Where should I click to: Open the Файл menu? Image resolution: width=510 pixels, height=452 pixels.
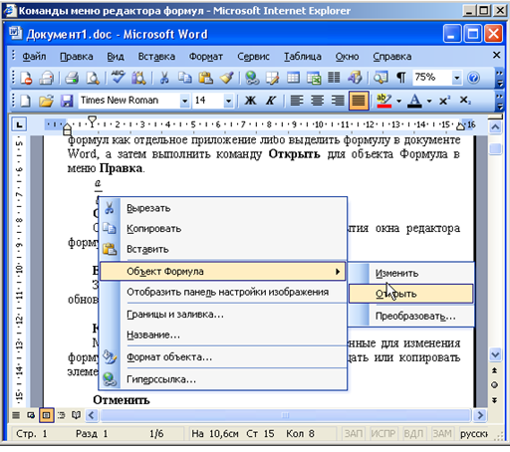pyautogui.click(x=34, y=57)
